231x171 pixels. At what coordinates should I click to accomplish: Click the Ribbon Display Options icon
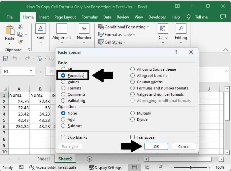pos(177,6)
